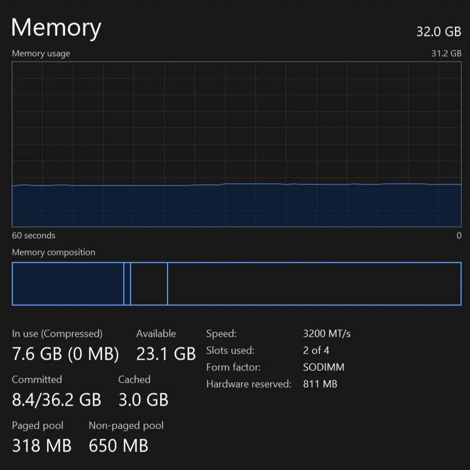Click the Memory usage graph

236,144
